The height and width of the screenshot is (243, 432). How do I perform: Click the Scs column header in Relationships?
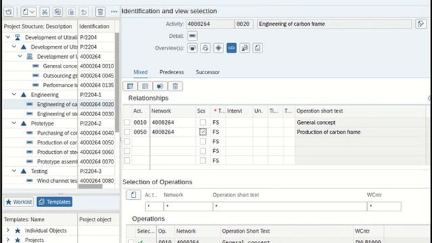click(201, 111)
